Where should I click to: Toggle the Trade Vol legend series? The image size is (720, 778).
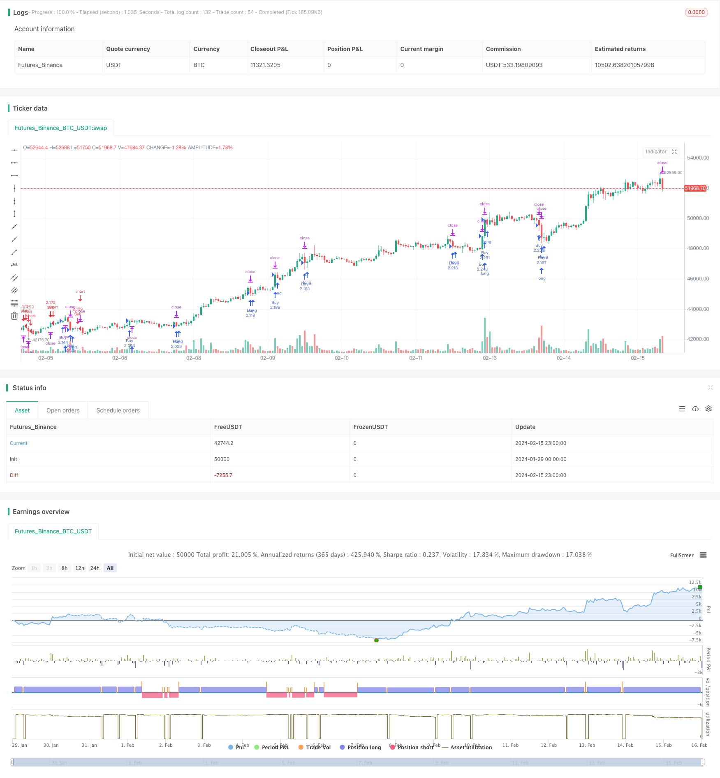tap(315, 747)
